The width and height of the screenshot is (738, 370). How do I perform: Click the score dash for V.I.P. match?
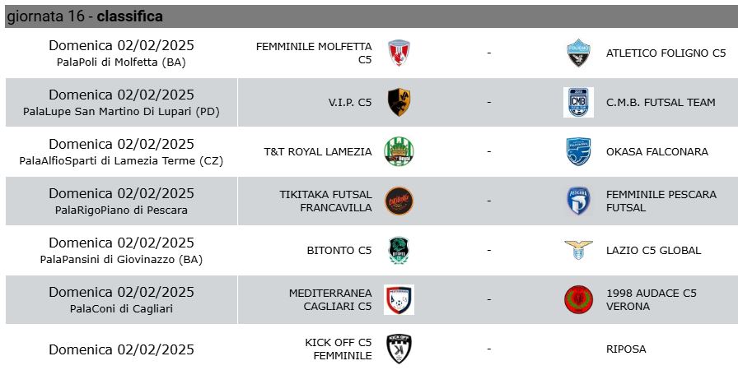tap(489, 102)
